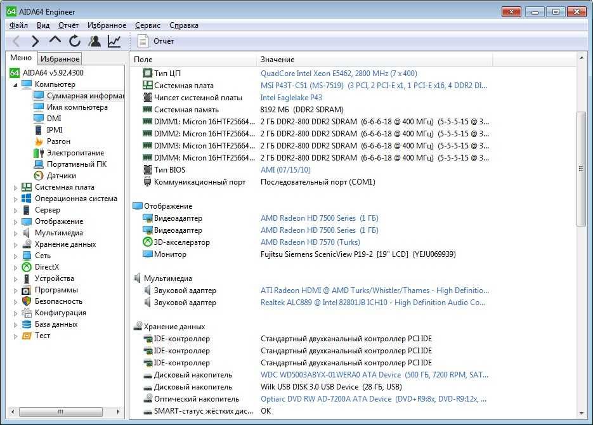Screen dimensions: 593x425
Task: Click the Сеть tree icon
Action: [27, 256]
